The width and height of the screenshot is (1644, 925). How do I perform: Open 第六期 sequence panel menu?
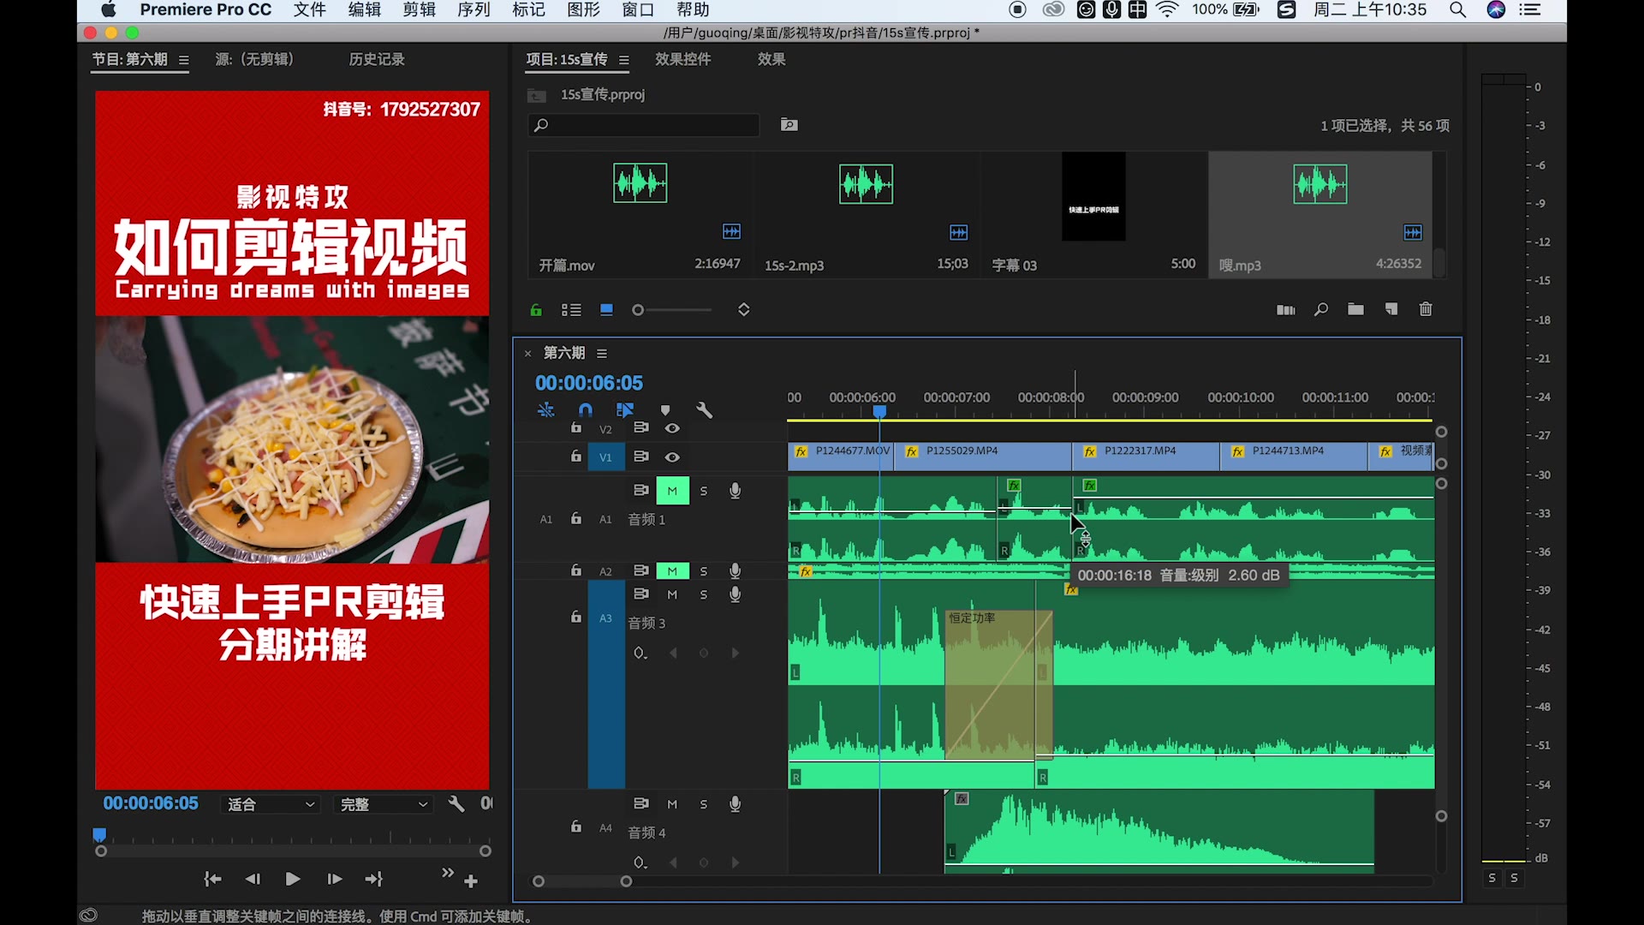point(602,353)
